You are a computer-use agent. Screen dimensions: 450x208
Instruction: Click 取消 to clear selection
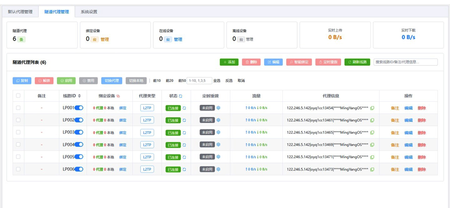(x=241, y=81)
